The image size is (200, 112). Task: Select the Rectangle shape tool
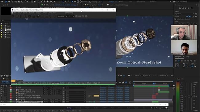(x=32, y=2)
